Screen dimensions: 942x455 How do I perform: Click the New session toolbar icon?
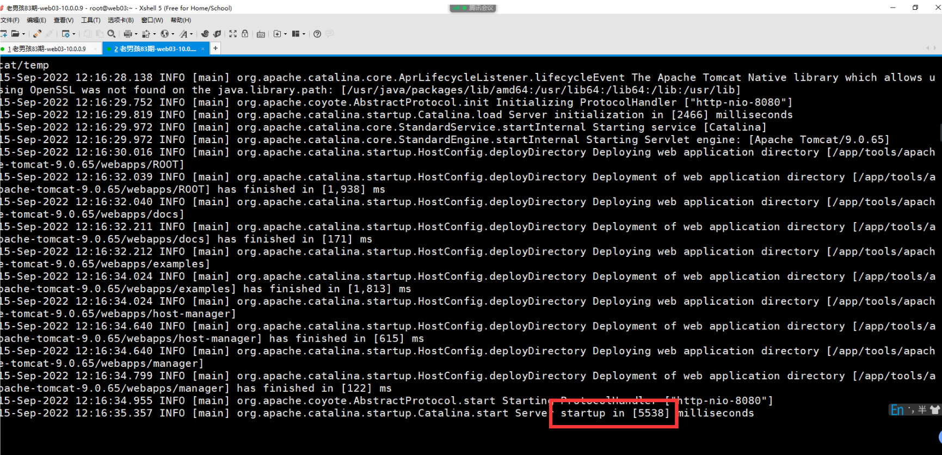tap(3, 34)
